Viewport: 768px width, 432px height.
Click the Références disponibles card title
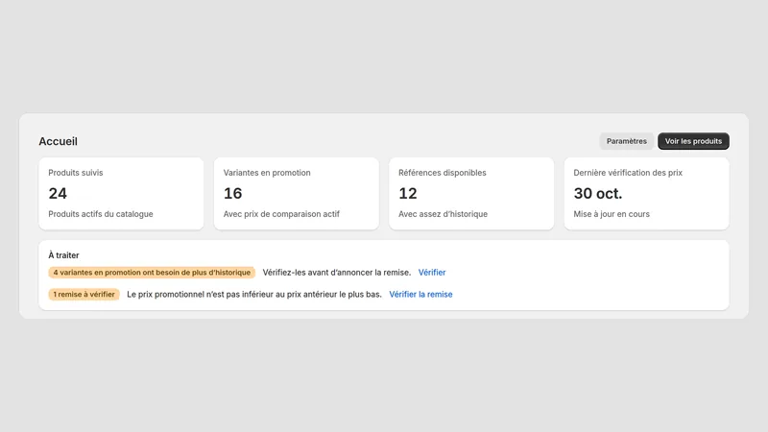443,173
